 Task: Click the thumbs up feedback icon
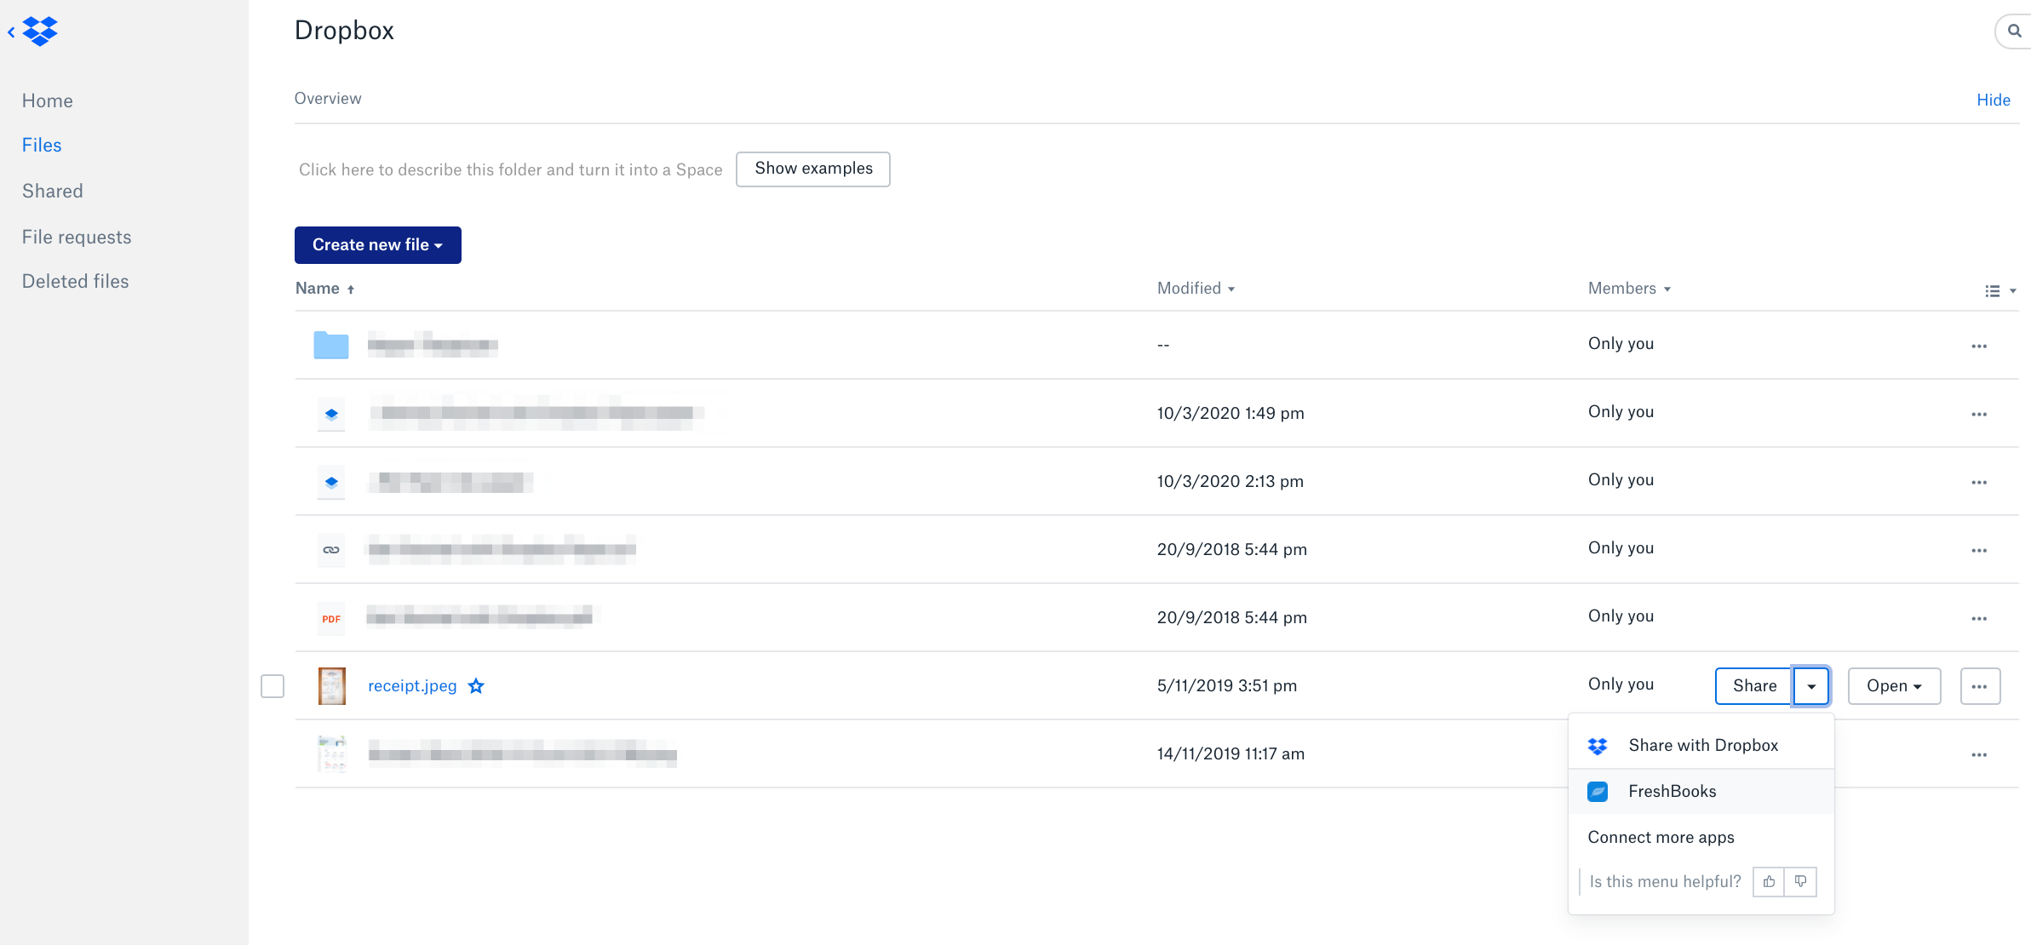[x=1769, y=882]
